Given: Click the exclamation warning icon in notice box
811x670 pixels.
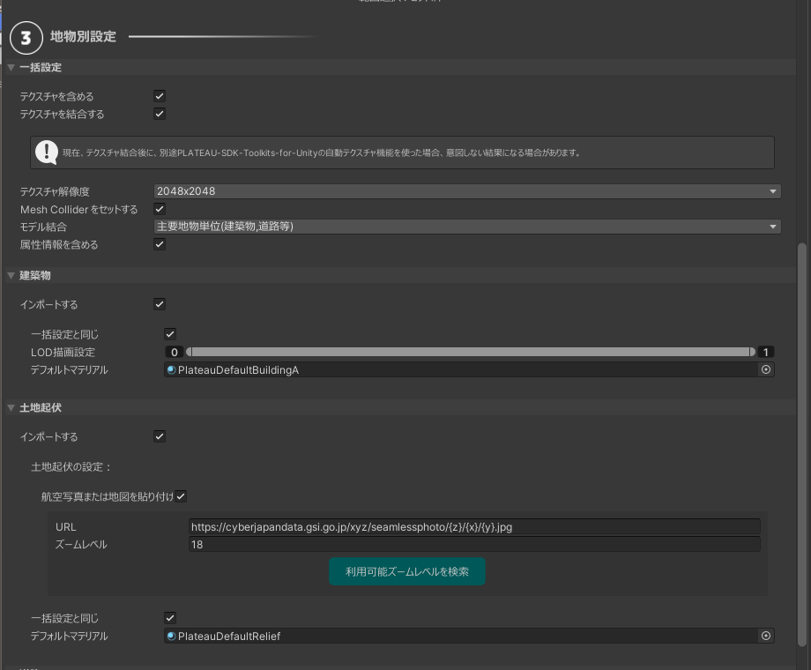Looking at the screenshot, I should 47,153.
